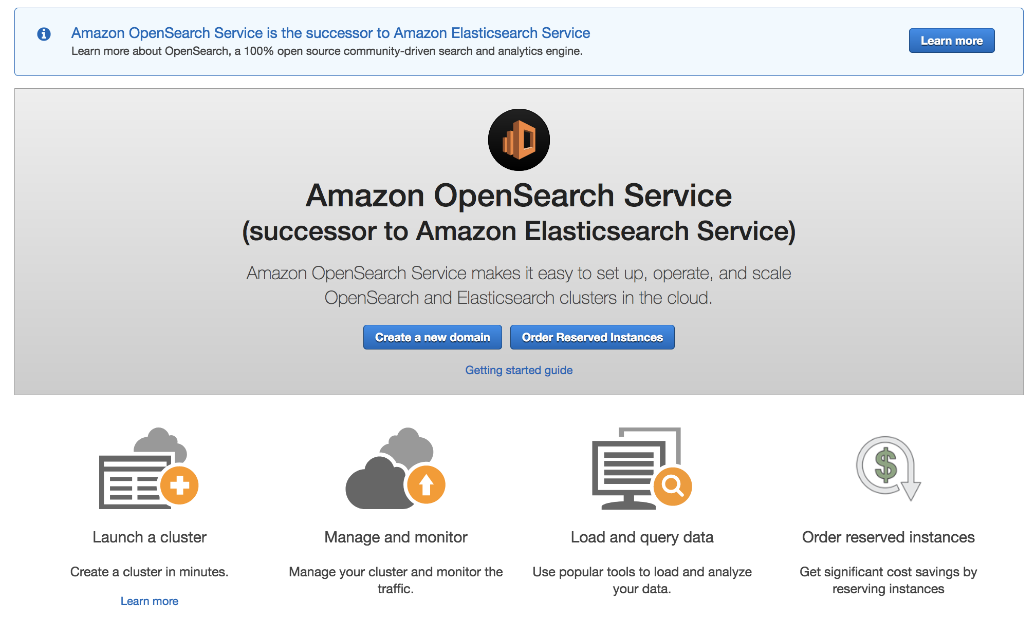Click the Launch a cluster heading
This screenshot has height=622, width=1036.
pyautogui.click(x=150, y=537)
